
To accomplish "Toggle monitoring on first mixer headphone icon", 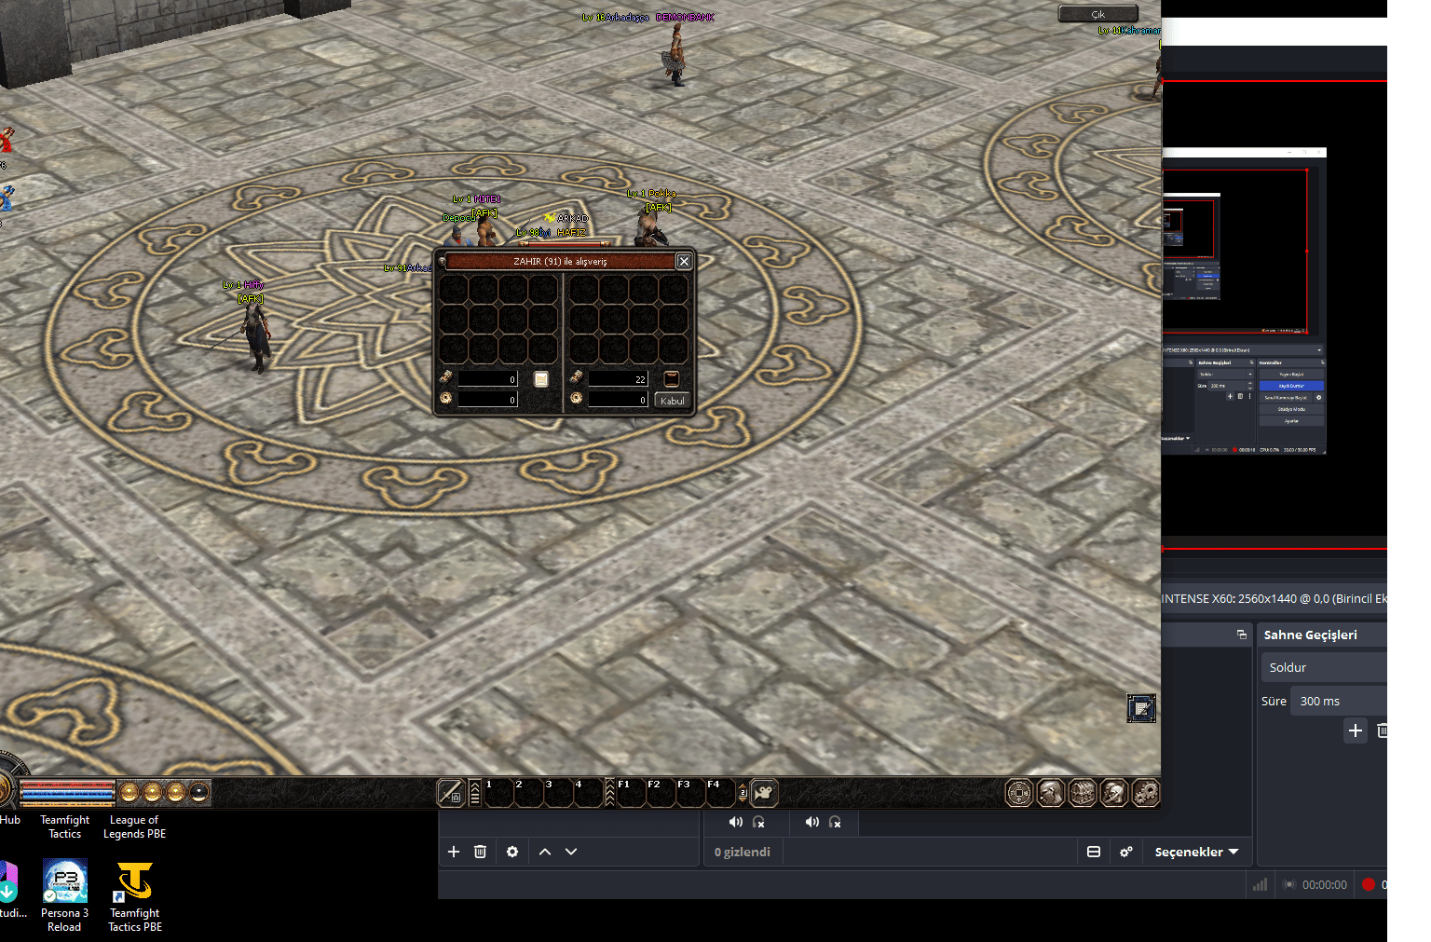I will [x=758, y=822].
